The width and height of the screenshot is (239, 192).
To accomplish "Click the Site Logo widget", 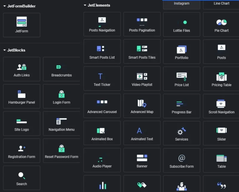I will pos(22,124).
